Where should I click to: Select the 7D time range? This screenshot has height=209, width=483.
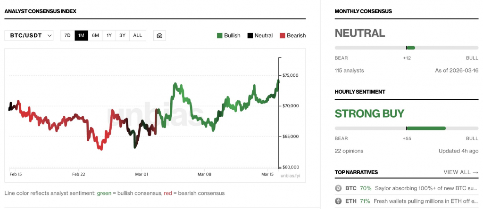tap(67, 36)
